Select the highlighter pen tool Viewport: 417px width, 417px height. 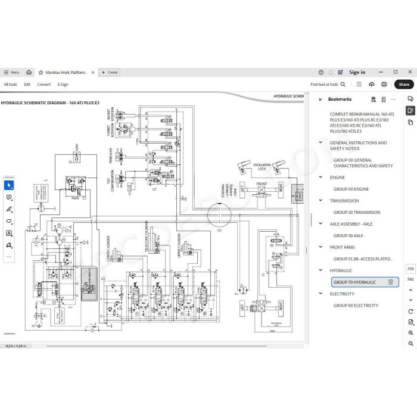coord(9,209)
